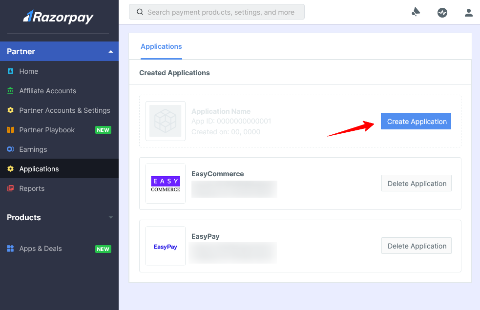The height and width of the screenshot is (310, 480).
Task: Click the Partner Accounts & Settings gear icon
Action: tap(10, 110)
